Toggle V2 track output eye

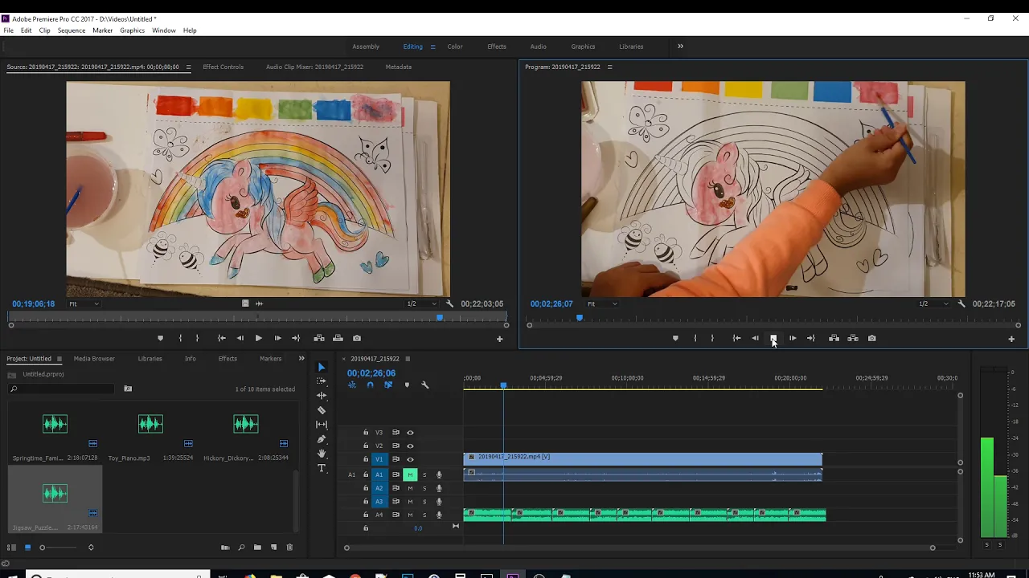click(x=410, y=446)
